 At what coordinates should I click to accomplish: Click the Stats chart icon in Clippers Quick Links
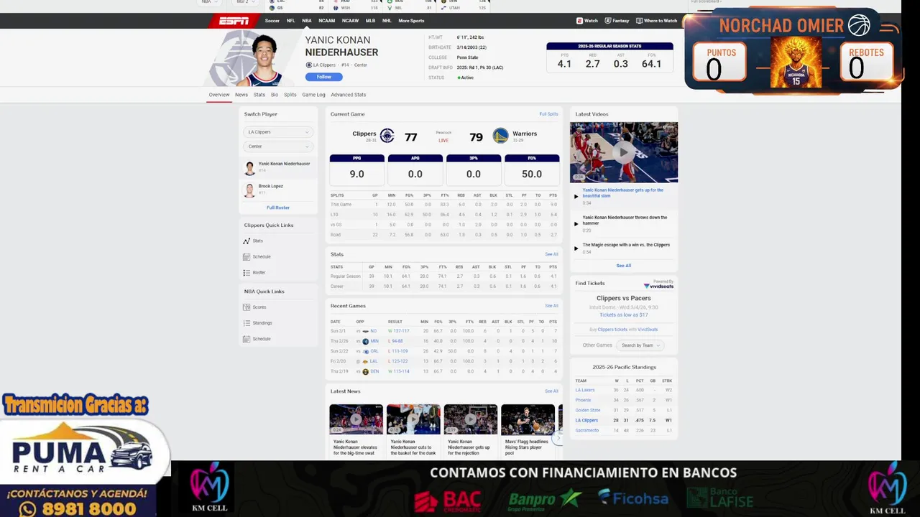[247, 241]
